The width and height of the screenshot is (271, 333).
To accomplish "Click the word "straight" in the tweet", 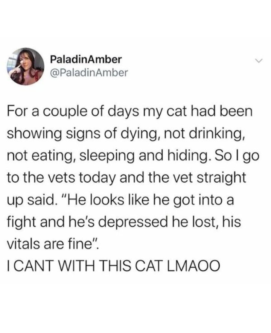I will [x=221, y=178].
